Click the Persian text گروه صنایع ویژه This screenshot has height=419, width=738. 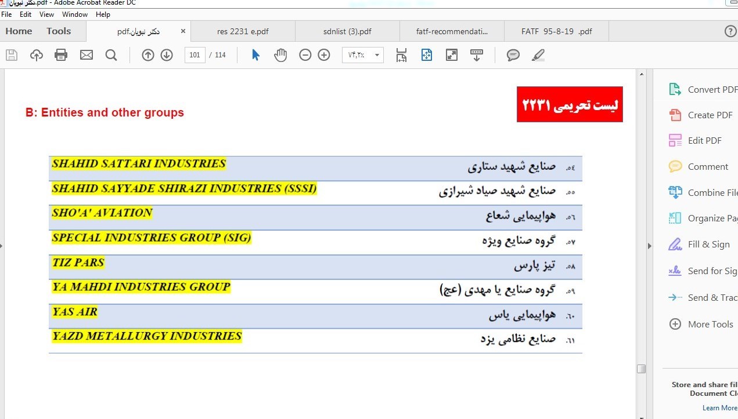(x=519, y=240)
